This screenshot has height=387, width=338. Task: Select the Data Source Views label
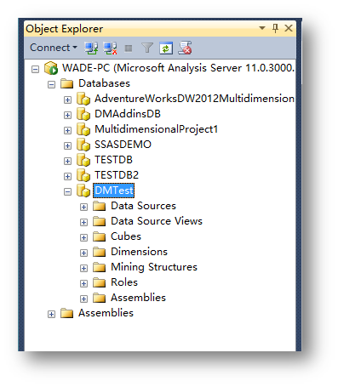tap(157, 221)
